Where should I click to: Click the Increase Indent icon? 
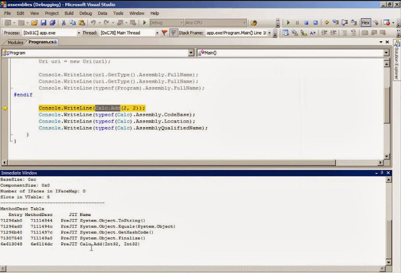pyautogui.click(x=333, y=33)
